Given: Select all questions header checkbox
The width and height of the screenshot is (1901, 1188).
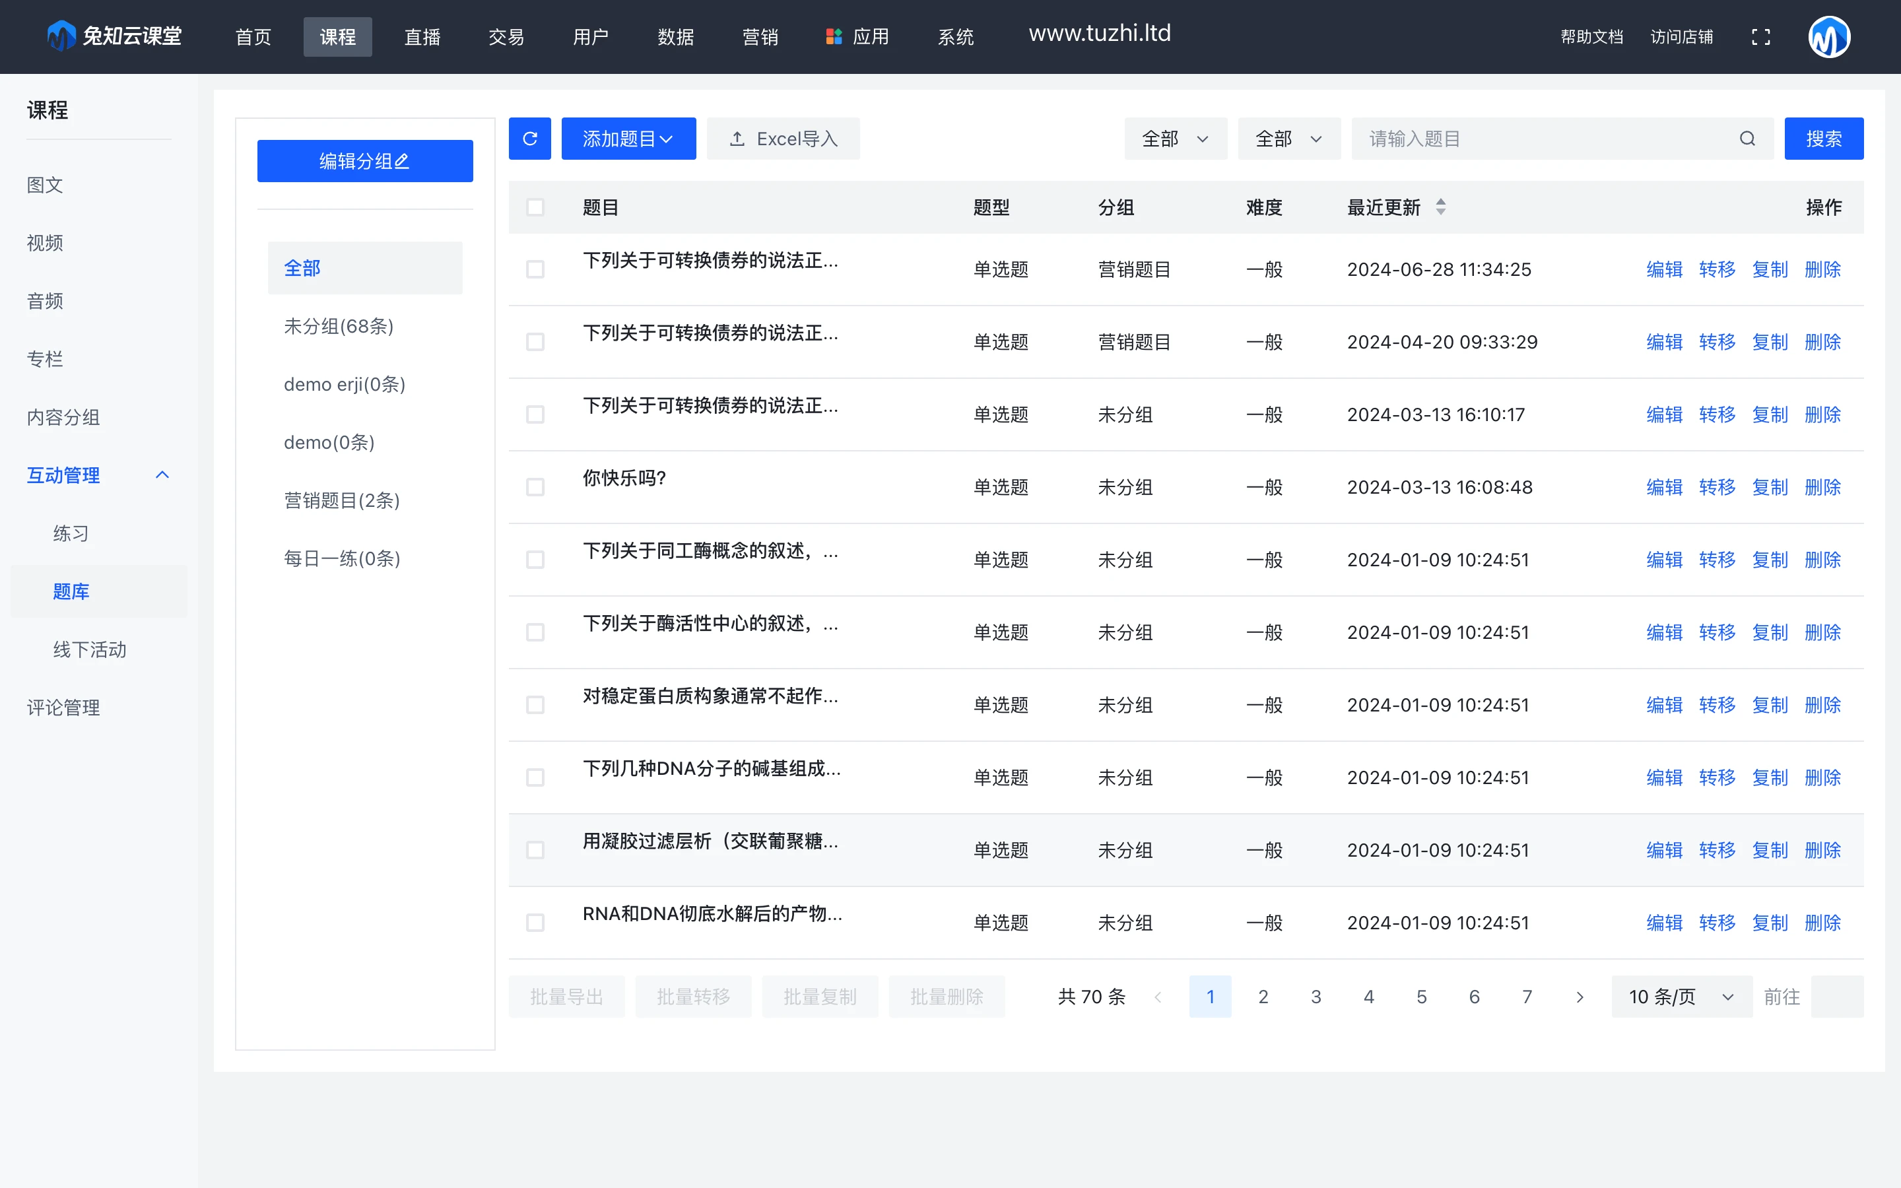Looking at the screenshot, I should point(535,207).
